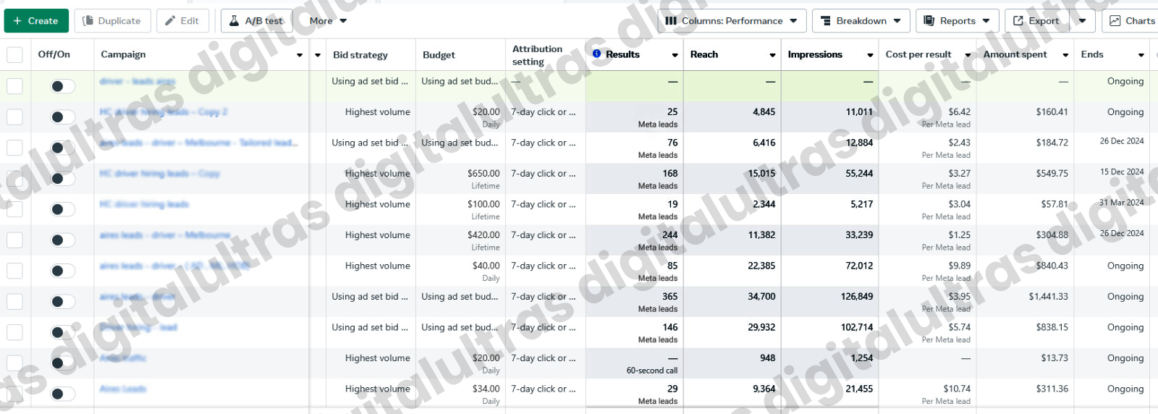Tick the 85 Meta leads row checkbox

(x=14, y=271)
